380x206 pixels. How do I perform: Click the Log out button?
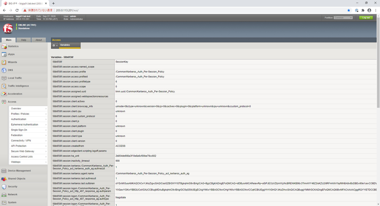366,18
